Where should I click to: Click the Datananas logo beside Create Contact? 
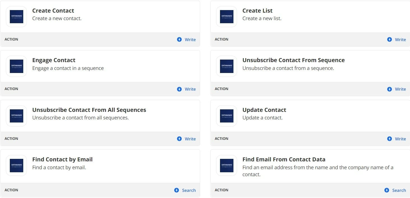(x=16, y=16)
